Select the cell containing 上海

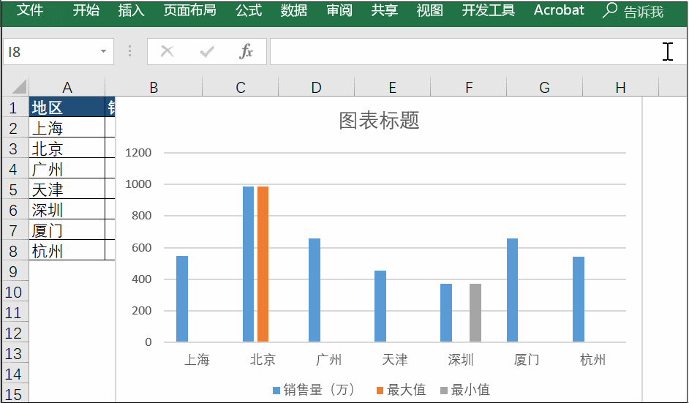(x=67, y=127)
